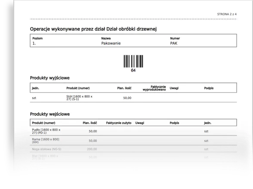The width and height of the screenshot is (253, 189).
Task: Click the barcode image
Action: (x=133, y=61)
